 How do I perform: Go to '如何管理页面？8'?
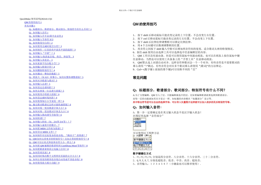tap(40, 153)
